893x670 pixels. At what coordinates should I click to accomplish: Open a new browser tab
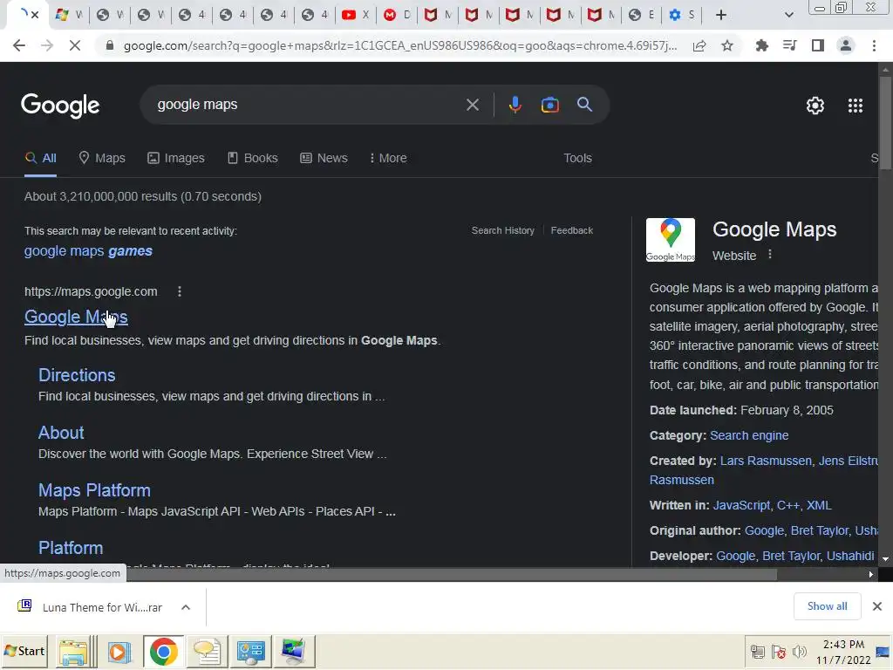pos(721,15)
